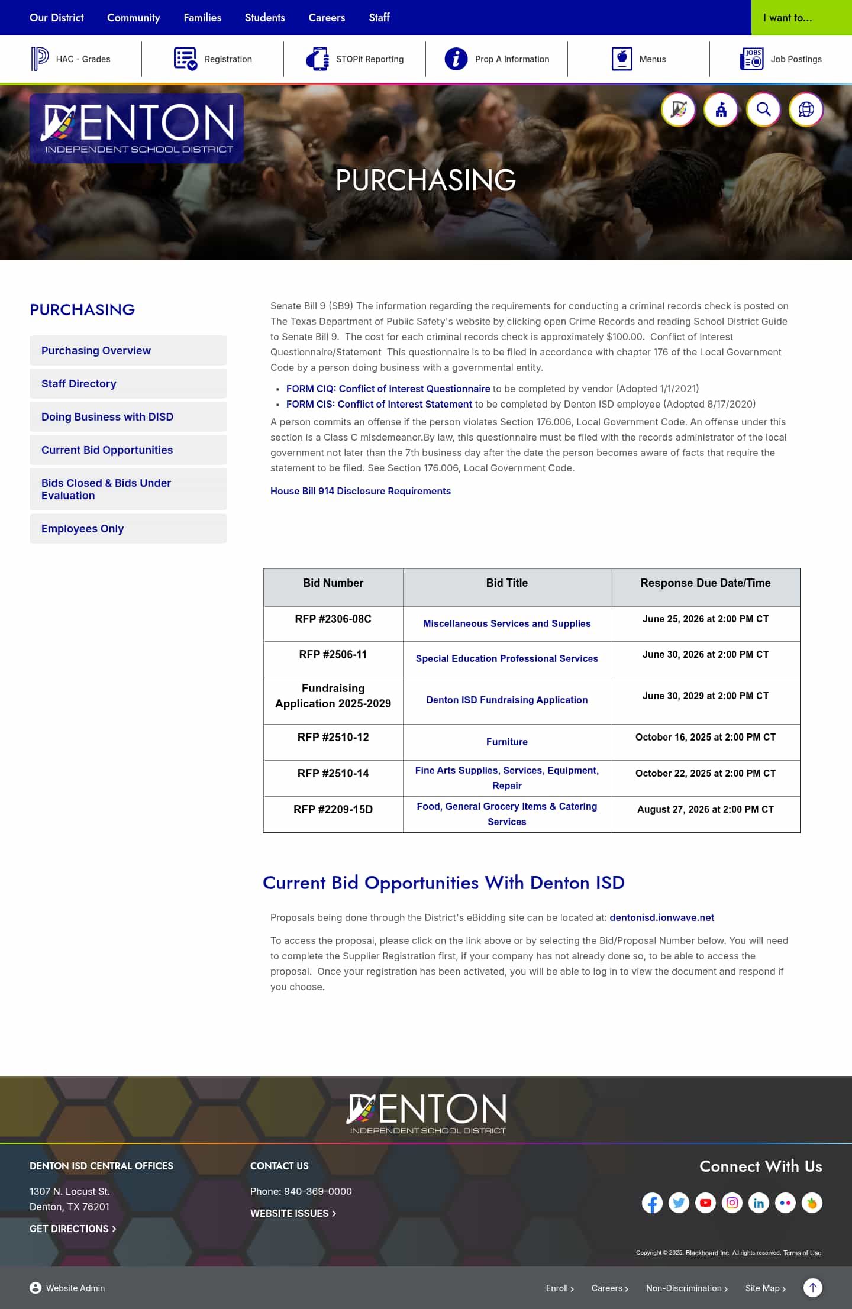Visit the Facebook page icon
The image size is (852, 1309).
[652, 1203]
